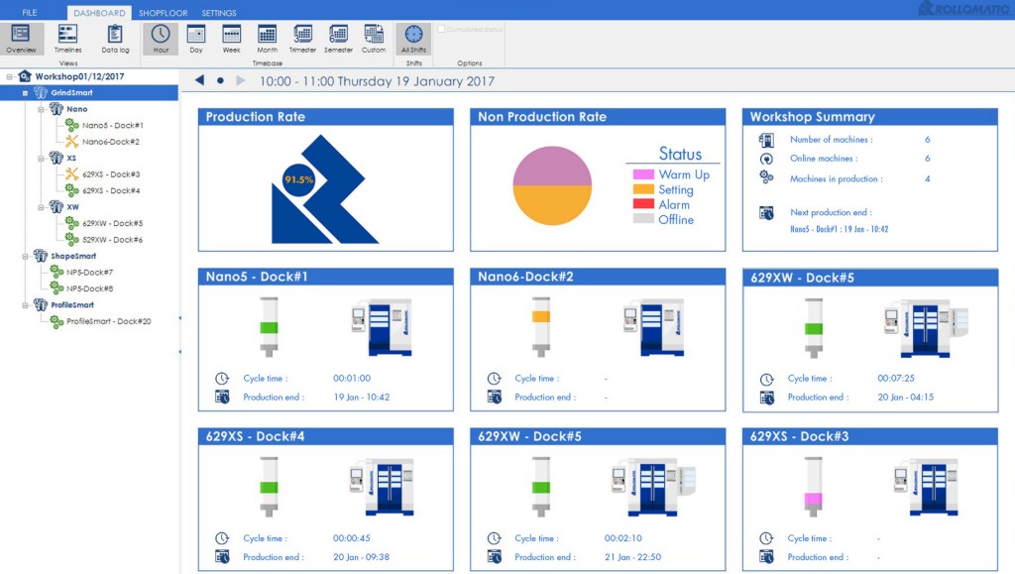
Task: Switch to the SETTINGS tab
Action: click(x=219, y=13)
